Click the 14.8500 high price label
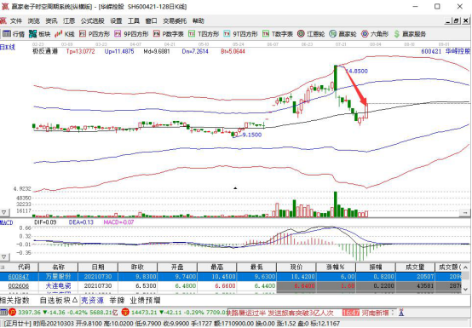The image size is (472, 328). (x=357, y=71)
